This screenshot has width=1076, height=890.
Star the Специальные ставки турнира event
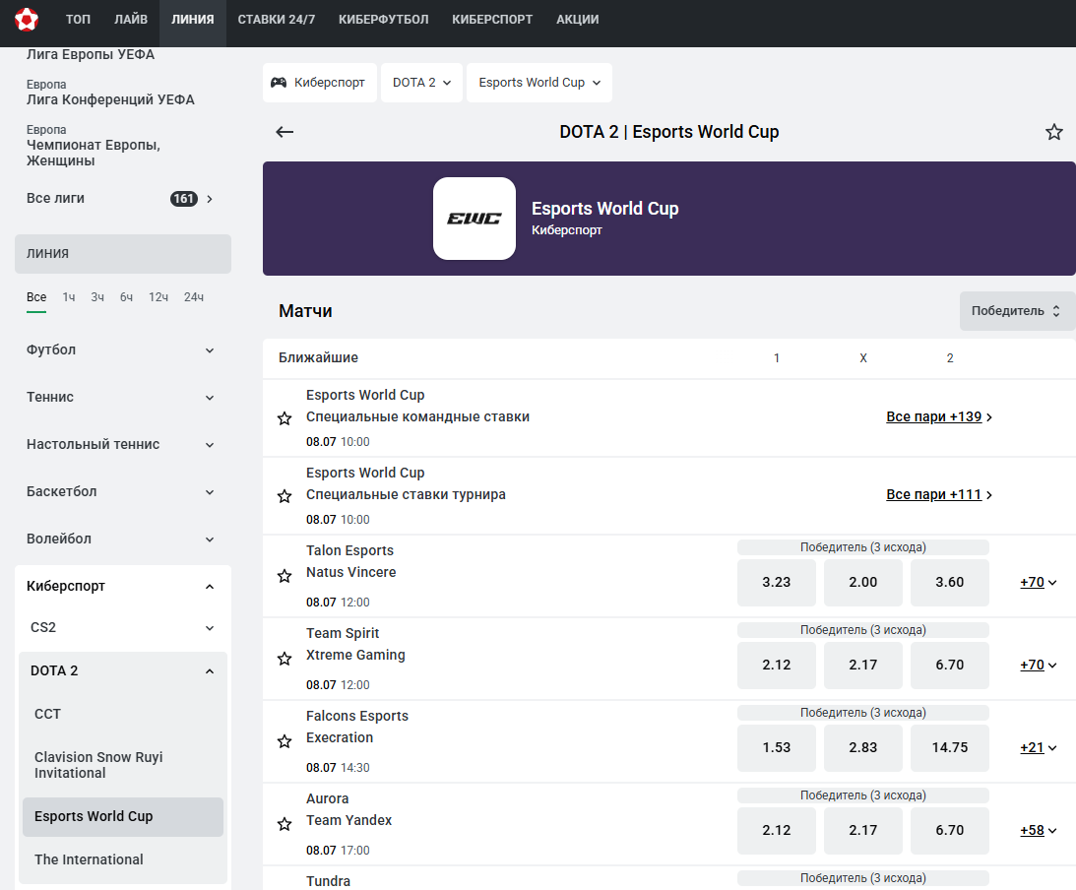[x=285, y=495]
